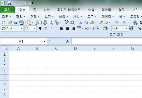Apply accounting number format icon
Screen dimensions: 142x98
131,28
